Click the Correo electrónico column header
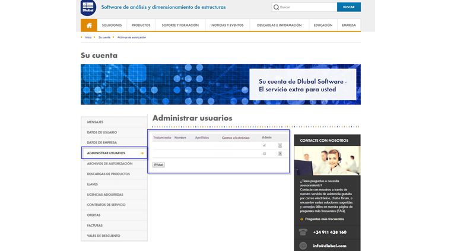 click(x=236, y=138)
